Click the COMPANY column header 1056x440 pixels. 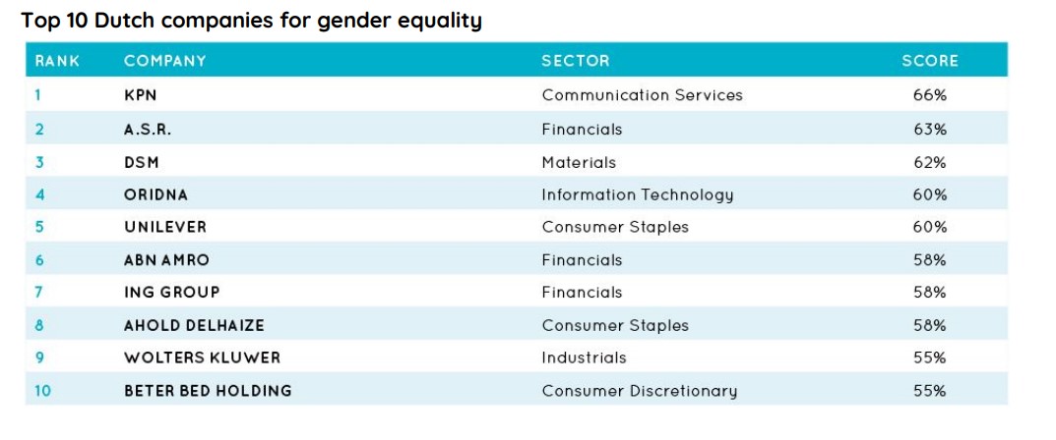tap(164, 61)
